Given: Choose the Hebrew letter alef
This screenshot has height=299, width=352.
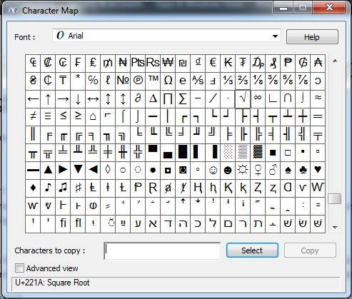Looking at the screenshot, I should (x=153, y=224).
